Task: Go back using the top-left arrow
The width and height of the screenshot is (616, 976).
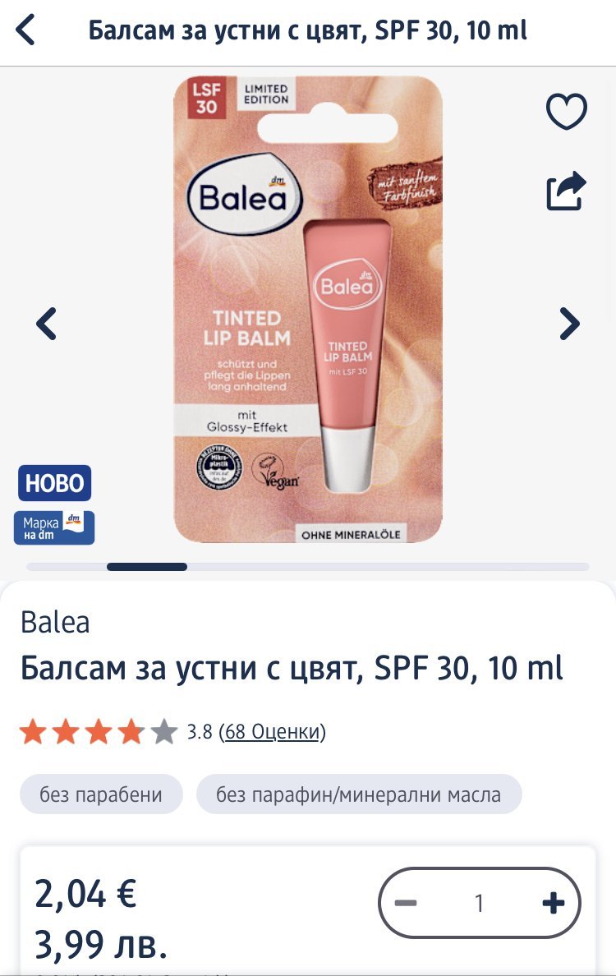Action: (25, 30)
